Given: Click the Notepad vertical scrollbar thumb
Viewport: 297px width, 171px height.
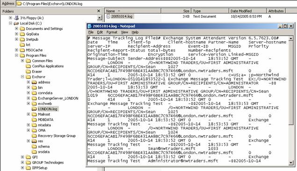Looking at the screenshot, I should 291,83.
